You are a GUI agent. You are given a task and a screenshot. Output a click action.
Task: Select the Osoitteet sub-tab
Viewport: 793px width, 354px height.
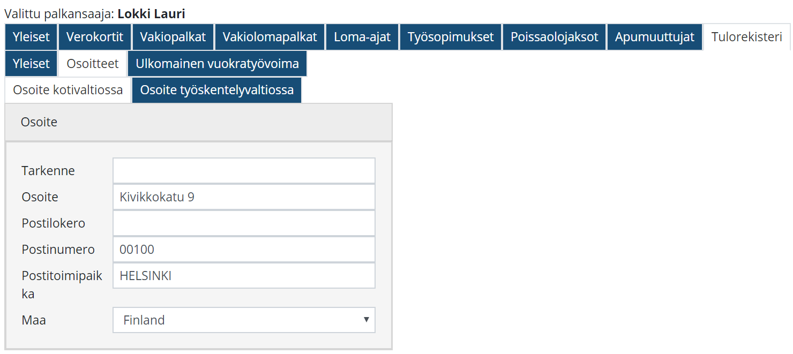(x=93, y=64)
